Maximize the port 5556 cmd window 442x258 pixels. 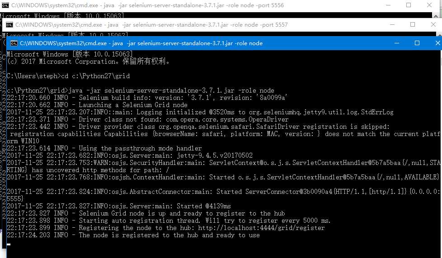coord(409,5)
